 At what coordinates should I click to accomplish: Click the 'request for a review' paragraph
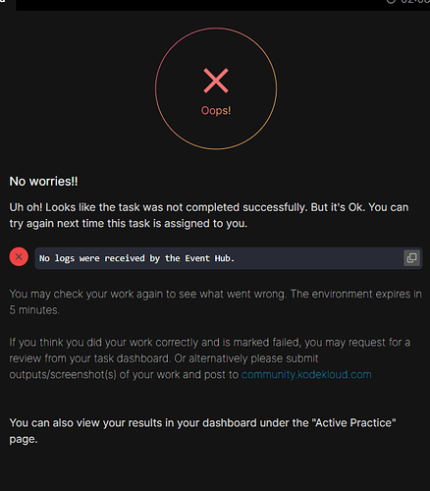point(210,358)
